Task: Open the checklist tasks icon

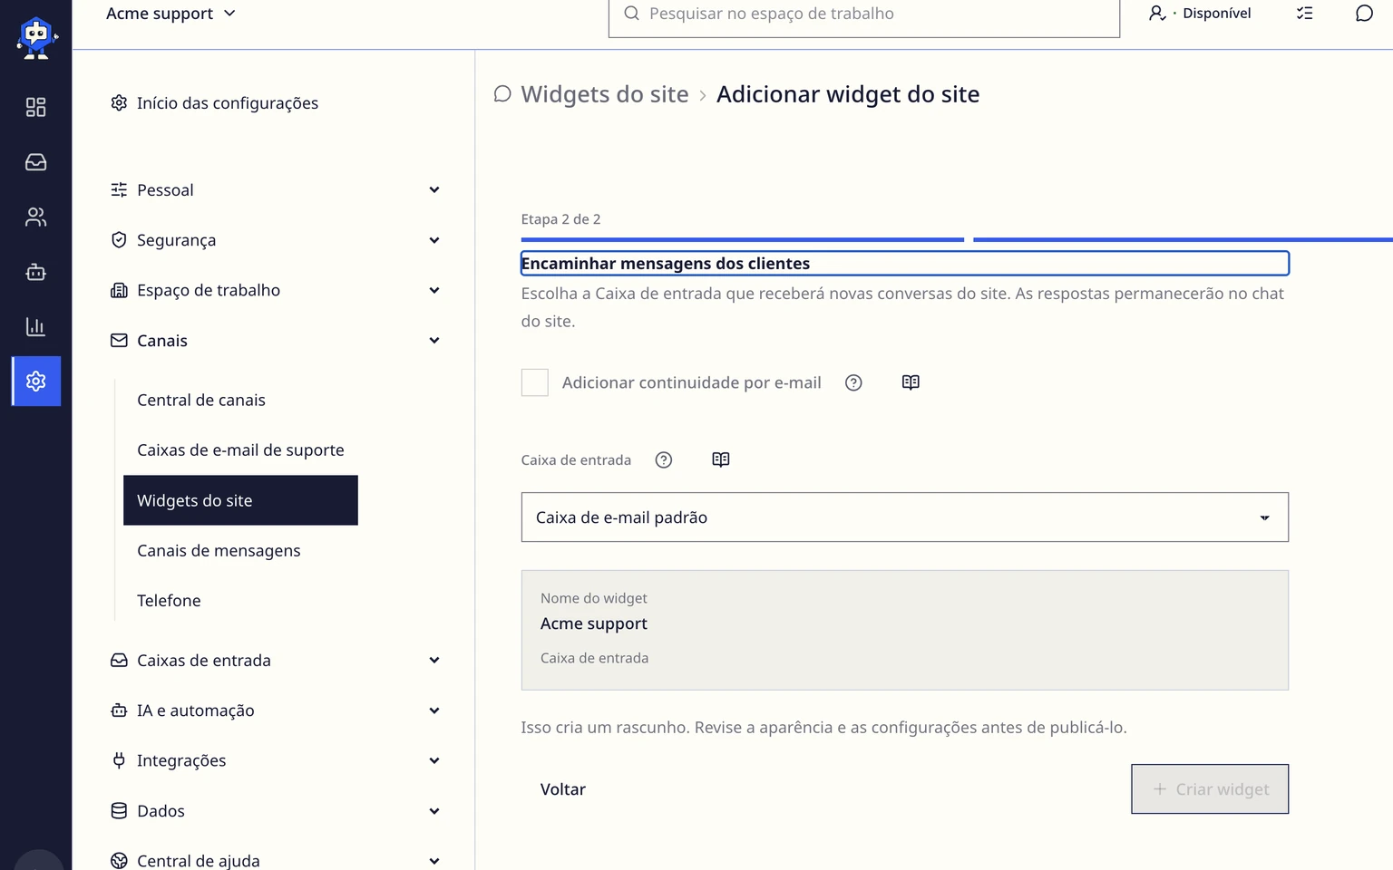Action: point(1304,14)
